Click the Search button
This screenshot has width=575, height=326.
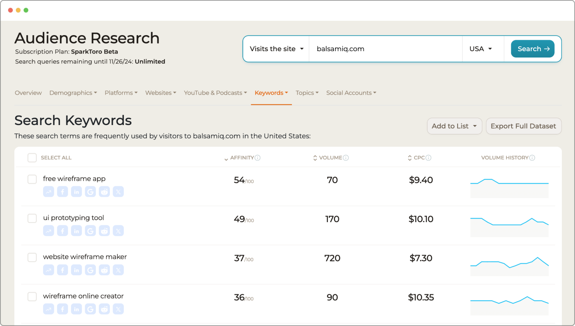(x=533, y=49)
